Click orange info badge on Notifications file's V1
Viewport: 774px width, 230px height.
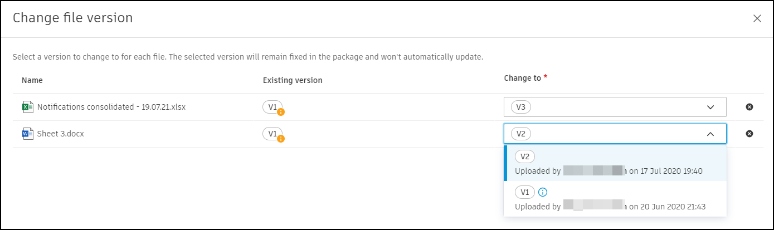[x=281, y=112]
